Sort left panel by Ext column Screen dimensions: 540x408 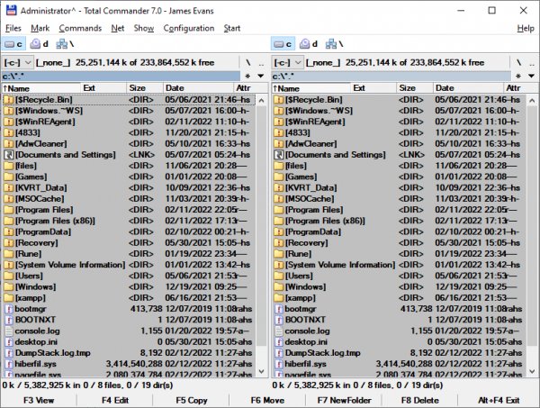point(103,88)
